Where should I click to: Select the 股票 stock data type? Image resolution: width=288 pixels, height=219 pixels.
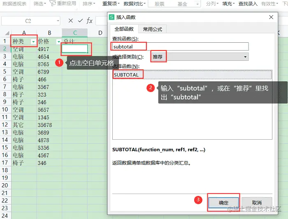pyautogui.click(x=159, y=4)
